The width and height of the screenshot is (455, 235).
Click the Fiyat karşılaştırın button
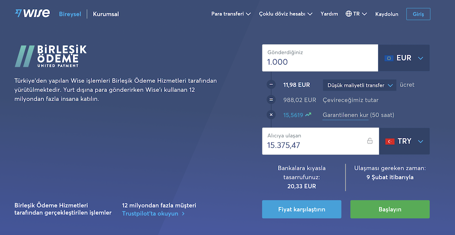(302, 209)
